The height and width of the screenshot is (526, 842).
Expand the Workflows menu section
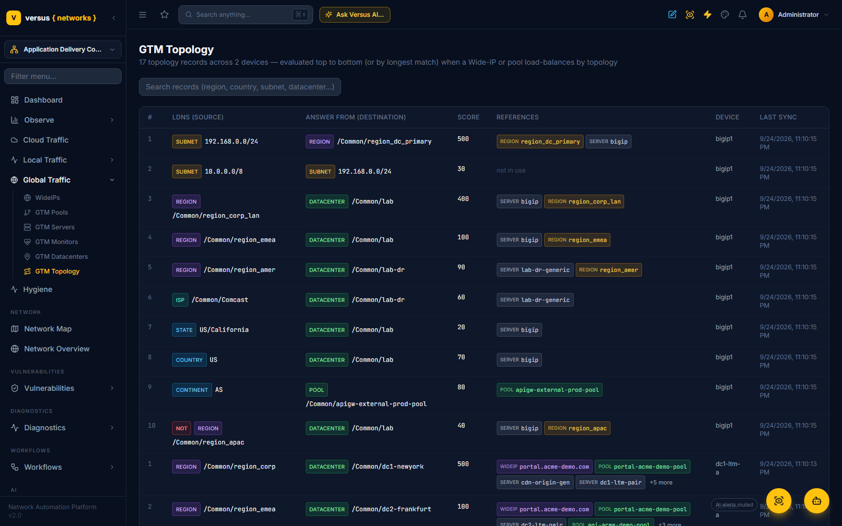(63, 467)
